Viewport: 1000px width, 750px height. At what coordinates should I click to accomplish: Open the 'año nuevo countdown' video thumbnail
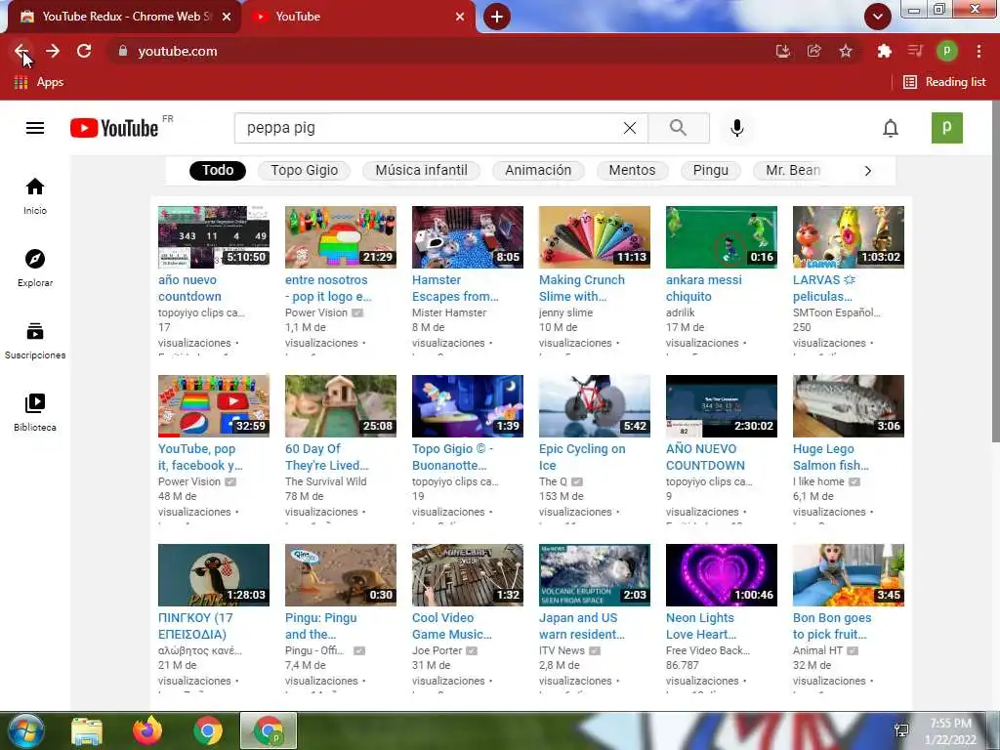click(214, 236)
